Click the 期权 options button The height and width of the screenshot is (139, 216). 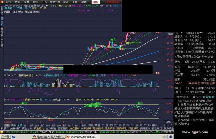96,2
